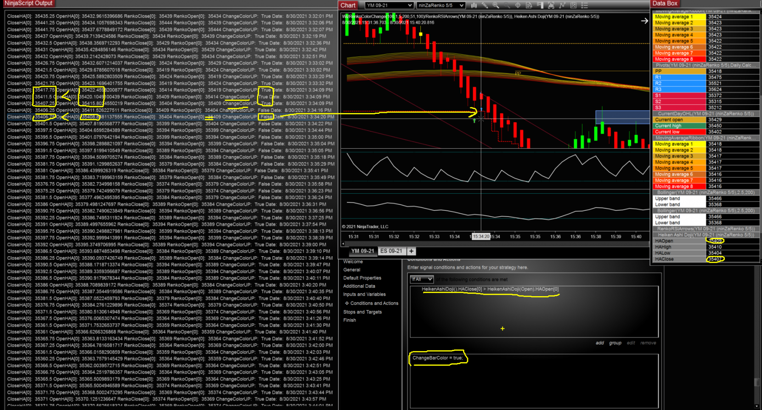This screenshot has width=762, height=410.
Task: Select the output line stamped 3:32:01 PM
Action: (x=170, y=16)
